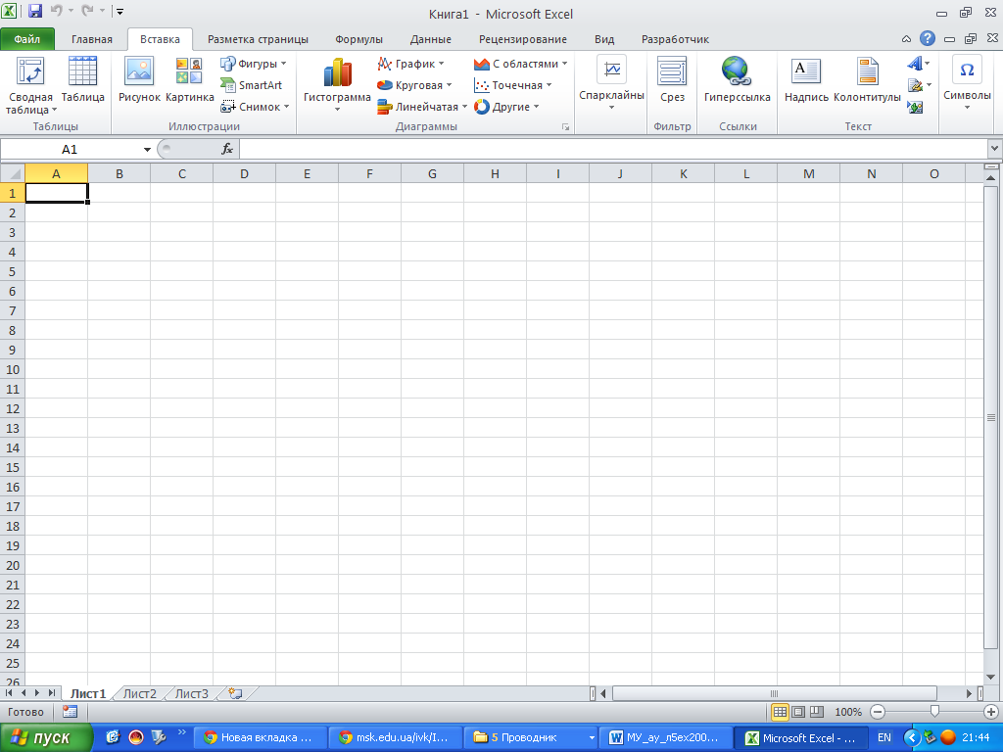Insert a new worksheet tab

(235, 693)
